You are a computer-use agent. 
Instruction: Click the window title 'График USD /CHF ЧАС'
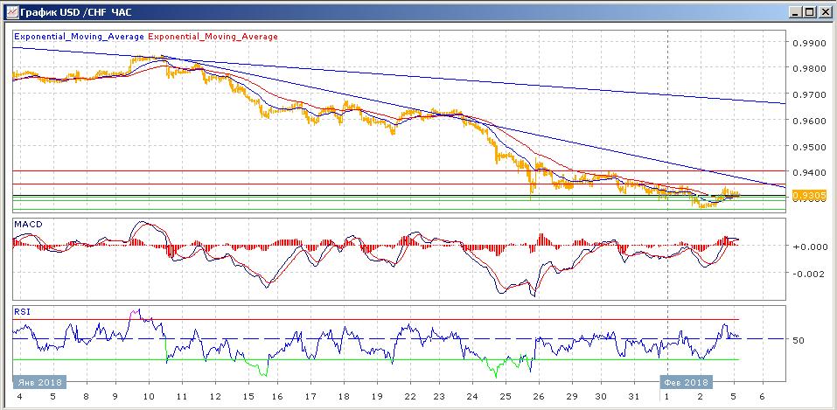74,11
